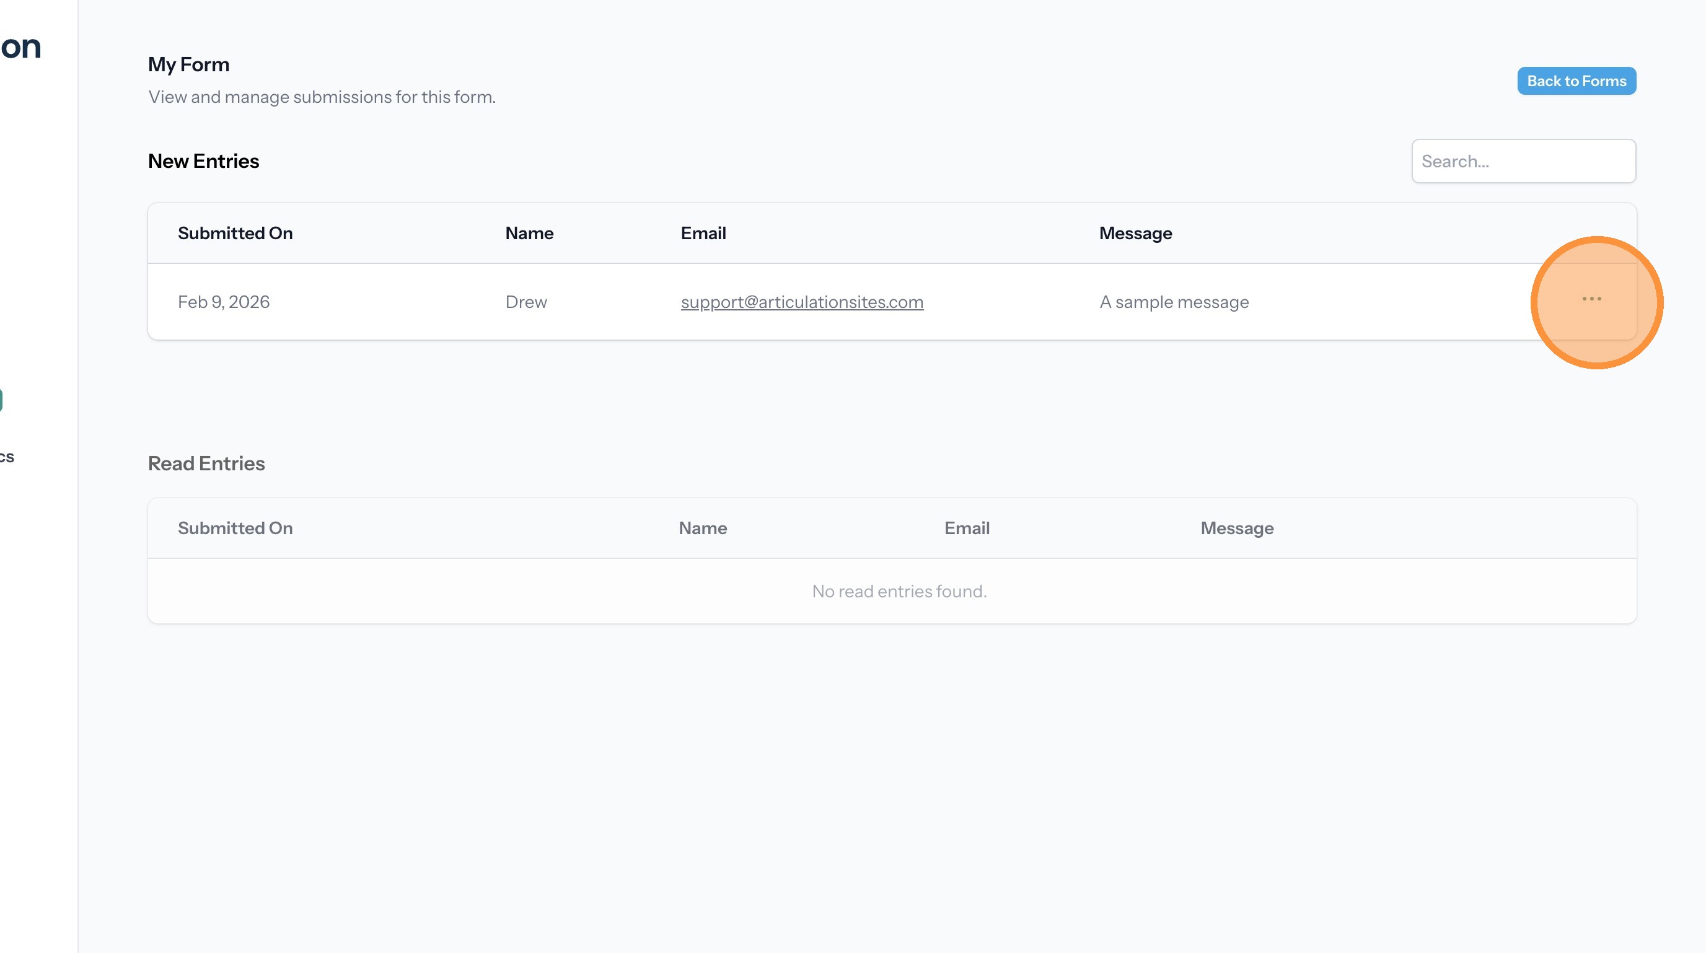
Task: Select the sidebar item ending in 'cs'
Action: [7, 456]
